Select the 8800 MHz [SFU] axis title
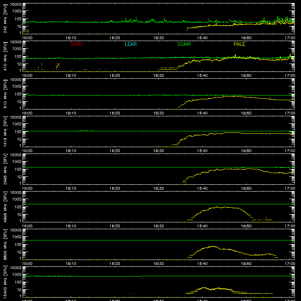 (x=5, y=244)
